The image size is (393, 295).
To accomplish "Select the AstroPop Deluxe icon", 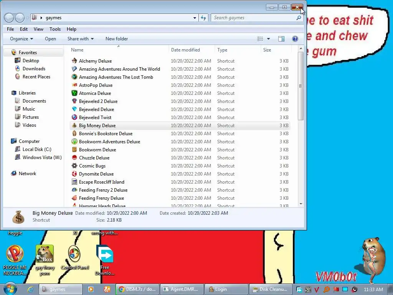I will (74, 85).
